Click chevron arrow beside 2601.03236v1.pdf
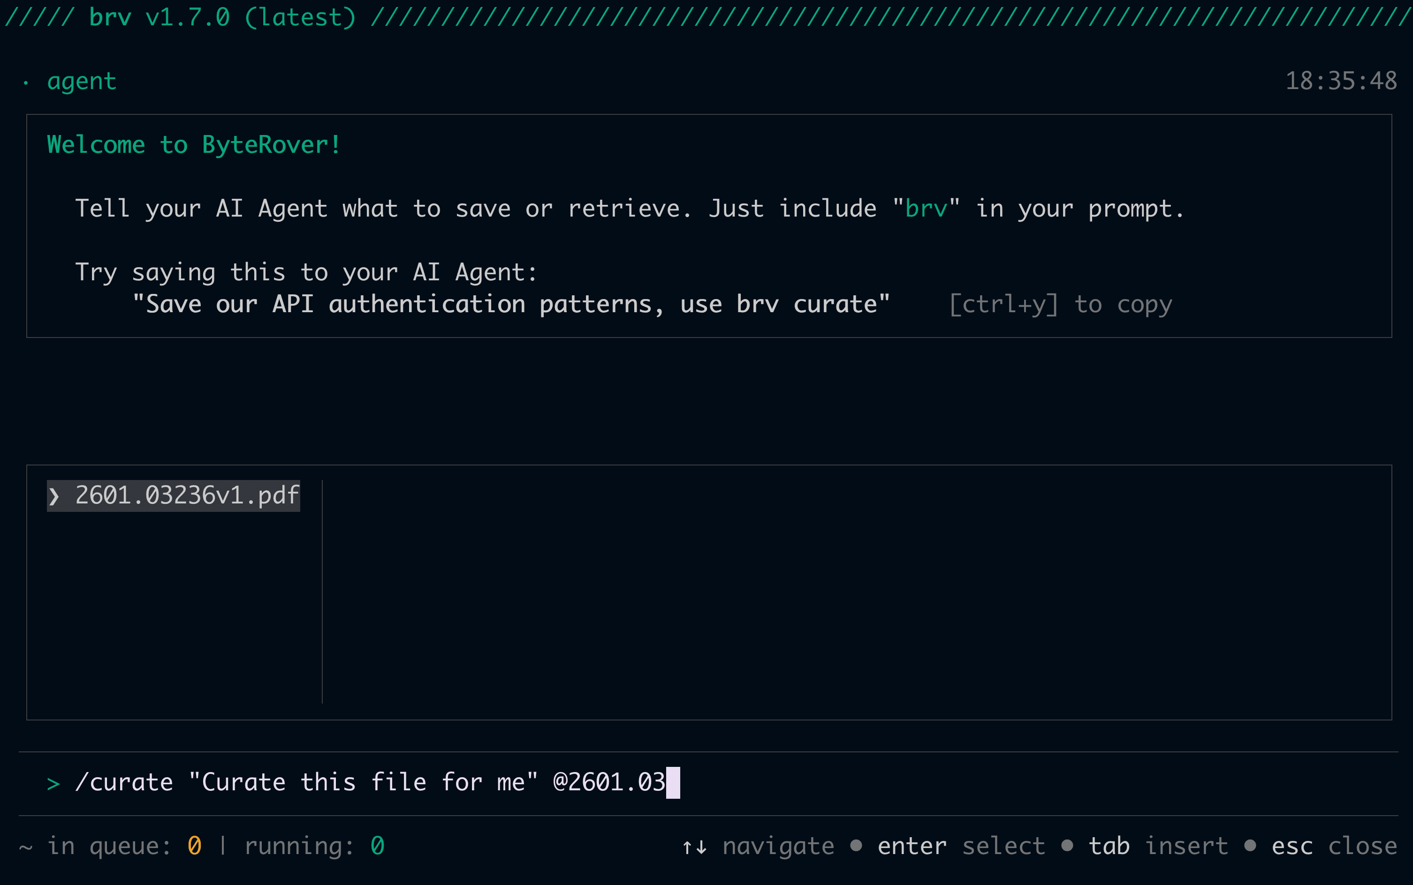The image size is (1413, 885). [54, 496]
